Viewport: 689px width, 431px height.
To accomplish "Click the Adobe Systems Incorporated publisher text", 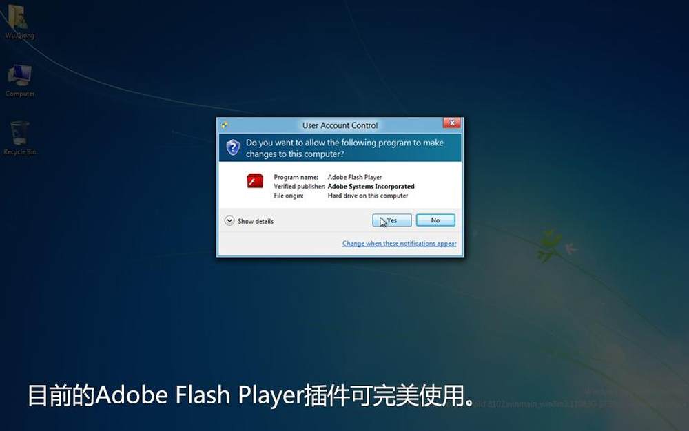I will 371,187.
